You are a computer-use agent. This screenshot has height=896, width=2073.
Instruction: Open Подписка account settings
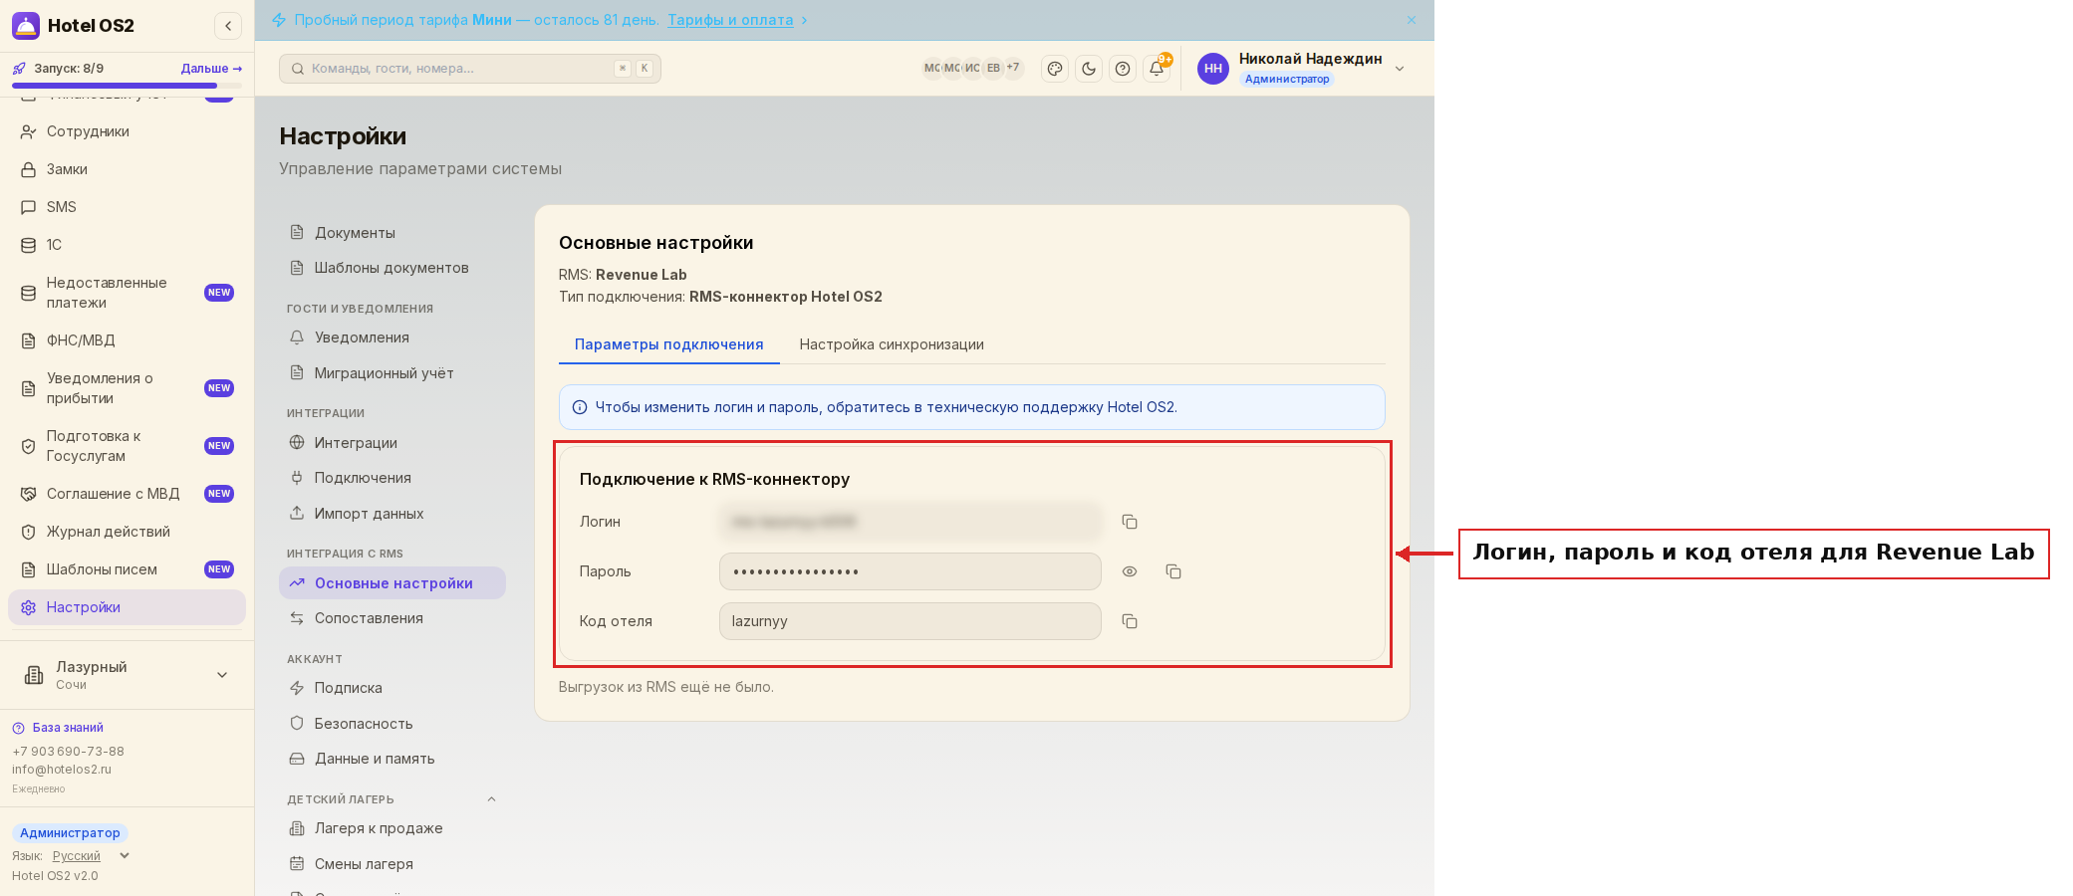[x=392, y=688]
